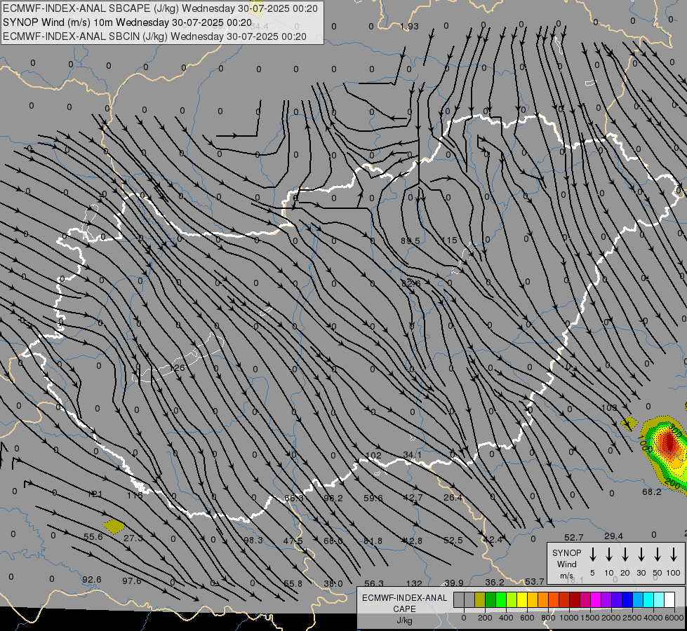Click the 1500 label on the CAPE scale
The image size is (687, 631).
tap(589, 618)
